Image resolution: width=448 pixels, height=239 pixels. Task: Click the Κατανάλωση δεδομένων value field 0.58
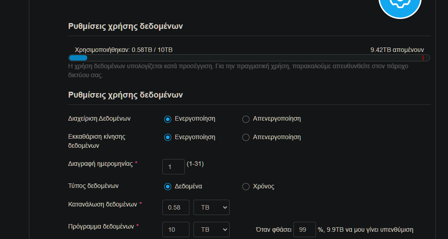175,207
